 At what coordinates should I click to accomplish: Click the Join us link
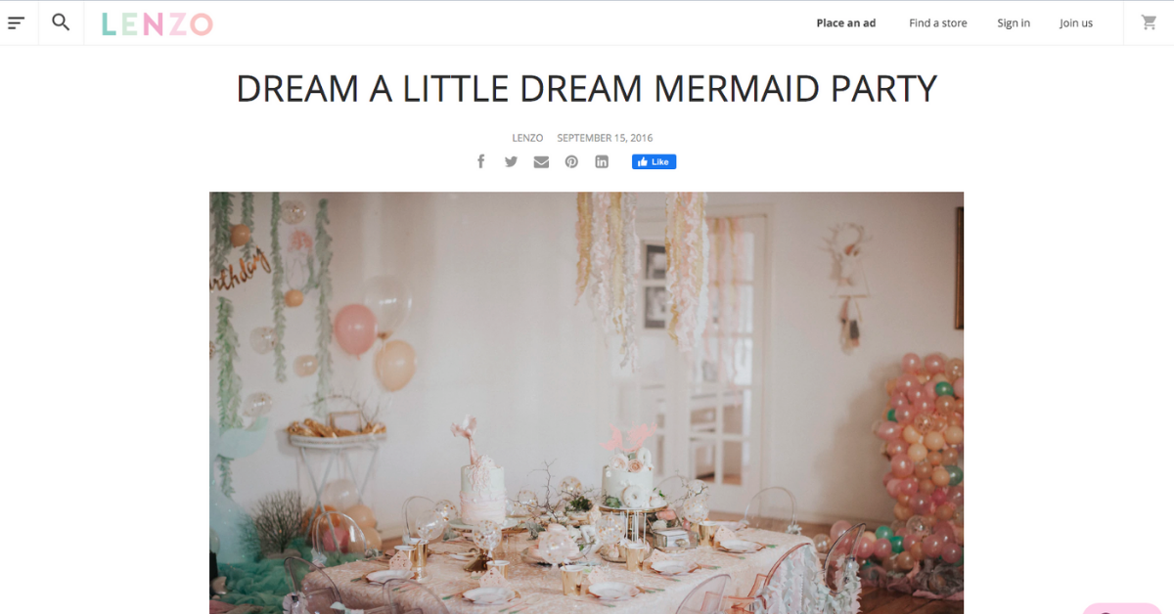pos(1076,22)
